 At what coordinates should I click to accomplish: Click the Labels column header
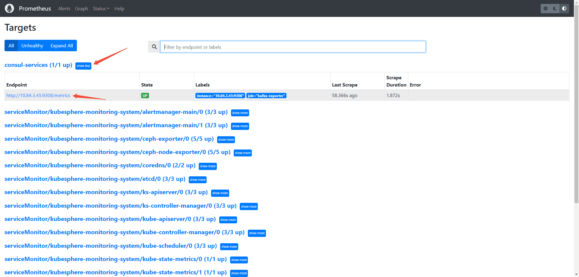[x=203, y=85]
